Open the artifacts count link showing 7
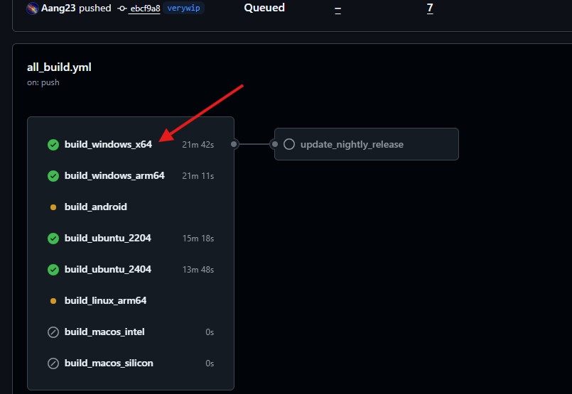The image size is (572, 394). (430, 9)
